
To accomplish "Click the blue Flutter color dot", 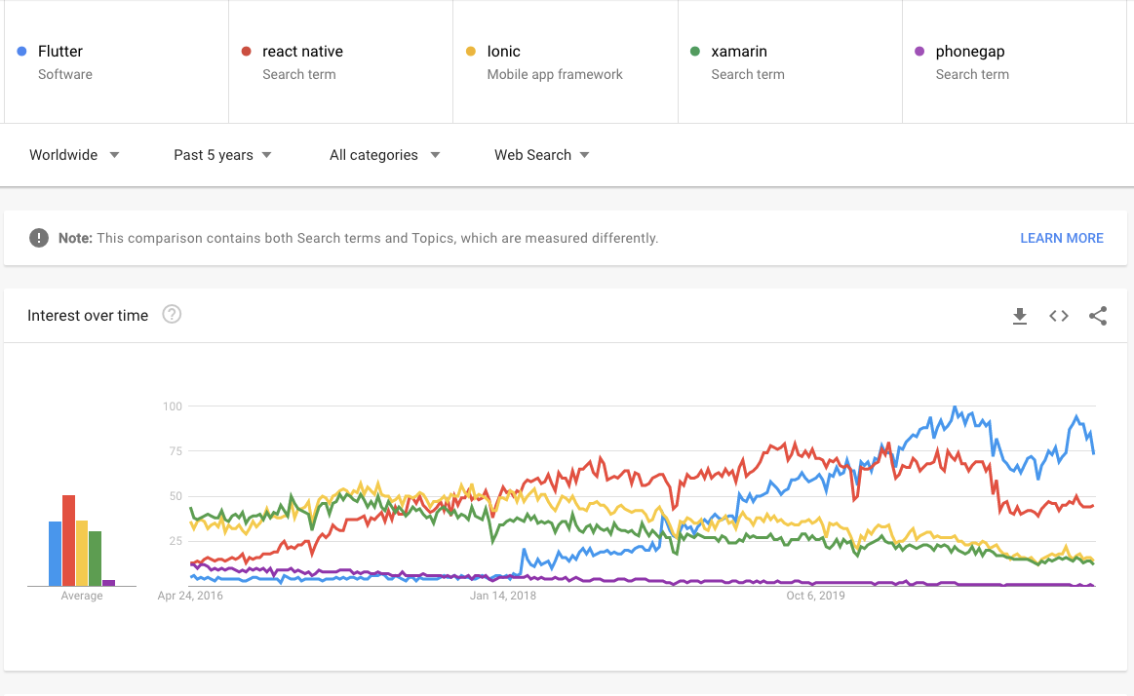I will (x=21, y=52).
